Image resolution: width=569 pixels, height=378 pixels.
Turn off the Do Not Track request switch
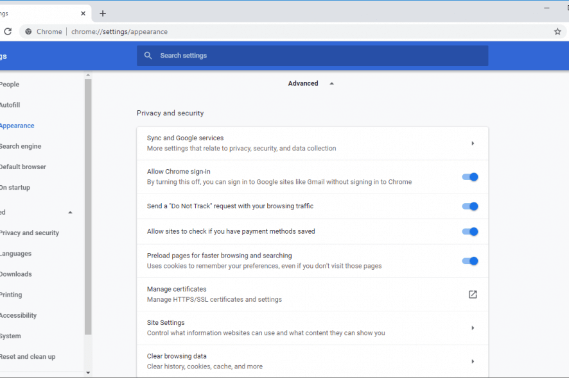click(470, 206)
